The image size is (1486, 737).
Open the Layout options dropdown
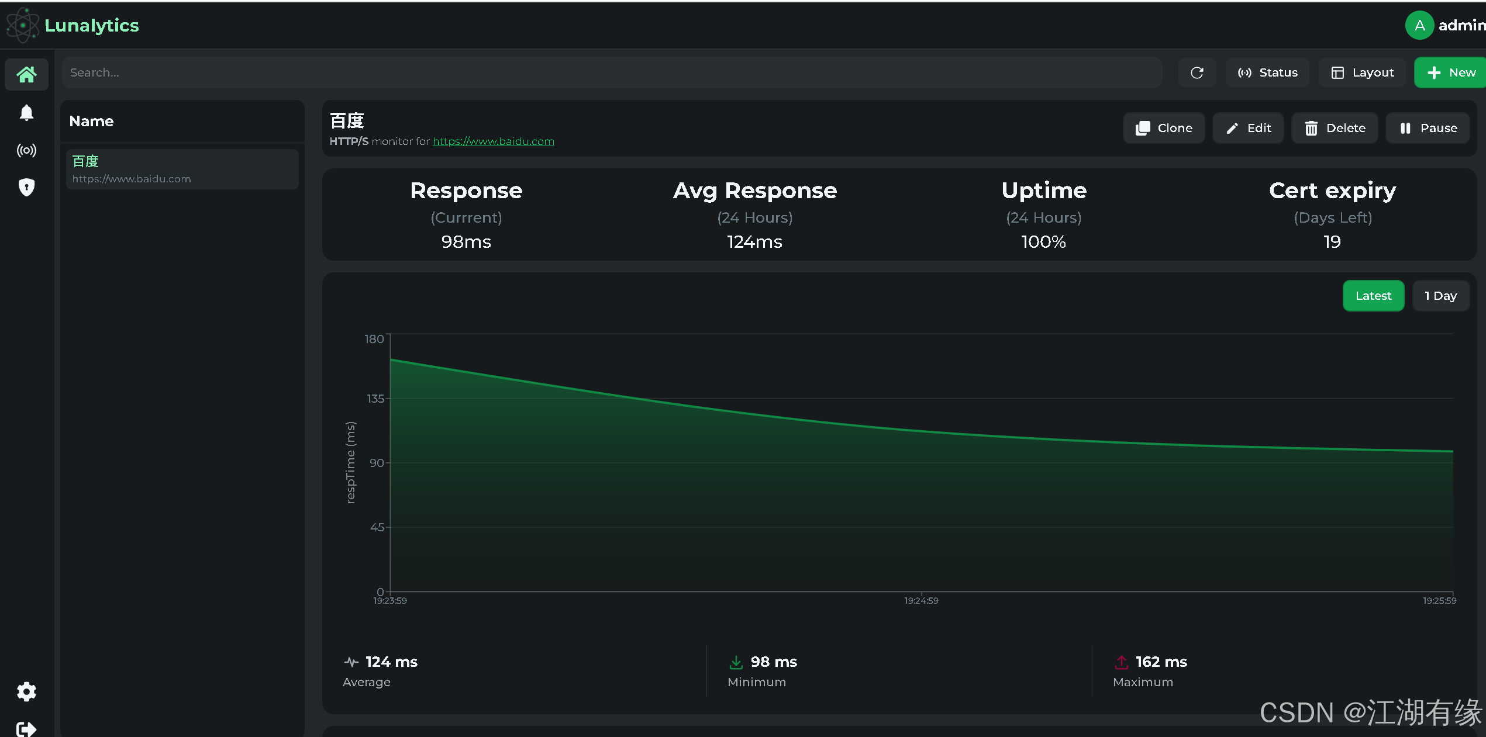click(x=1362, y=72)
